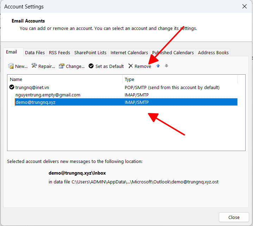Click the Remove X icon
The image size is (253, 226).
[130, 66]
